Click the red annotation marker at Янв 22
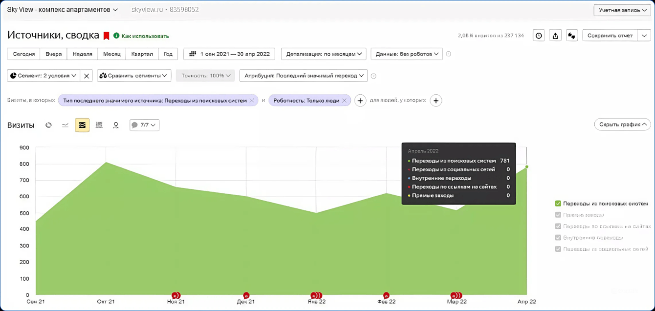Screen dimensions: 655x311 [x=317, y=295]
